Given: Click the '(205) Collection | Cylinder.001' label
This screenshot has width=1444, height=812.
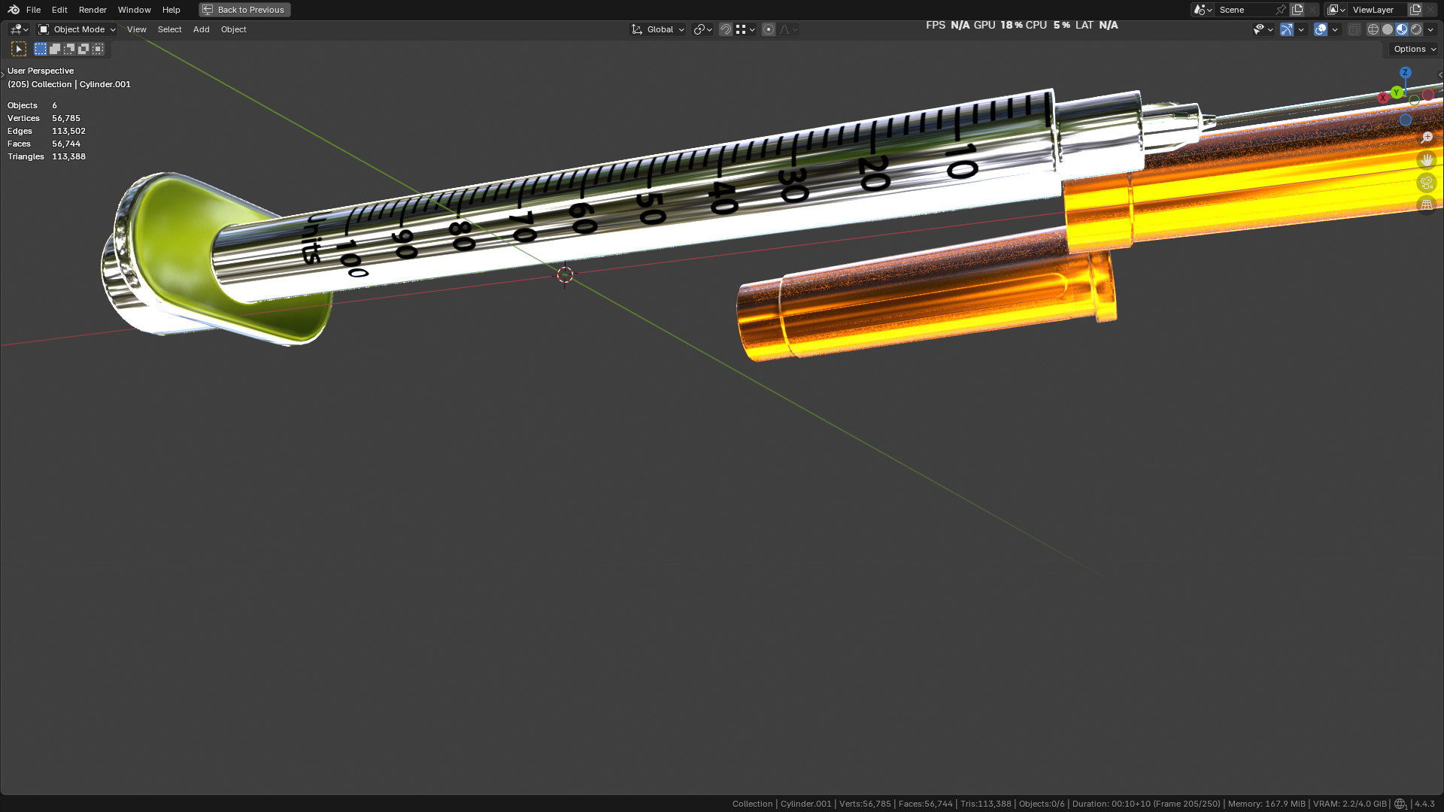Looking at the screenshot, I should [69, 84].
